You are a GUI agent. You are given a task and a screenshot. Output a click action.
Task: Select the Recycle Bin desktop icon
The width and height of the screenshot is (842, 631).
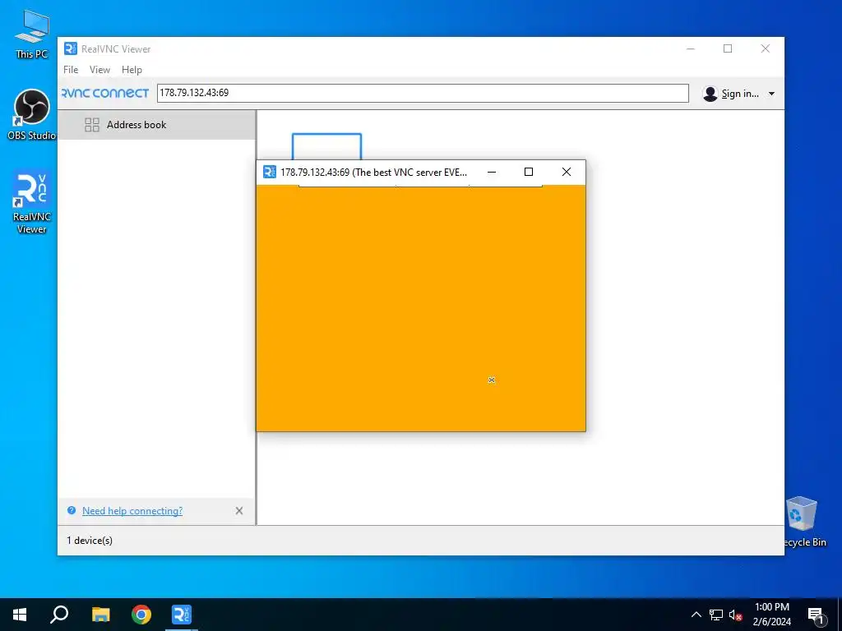click(802, 522)
